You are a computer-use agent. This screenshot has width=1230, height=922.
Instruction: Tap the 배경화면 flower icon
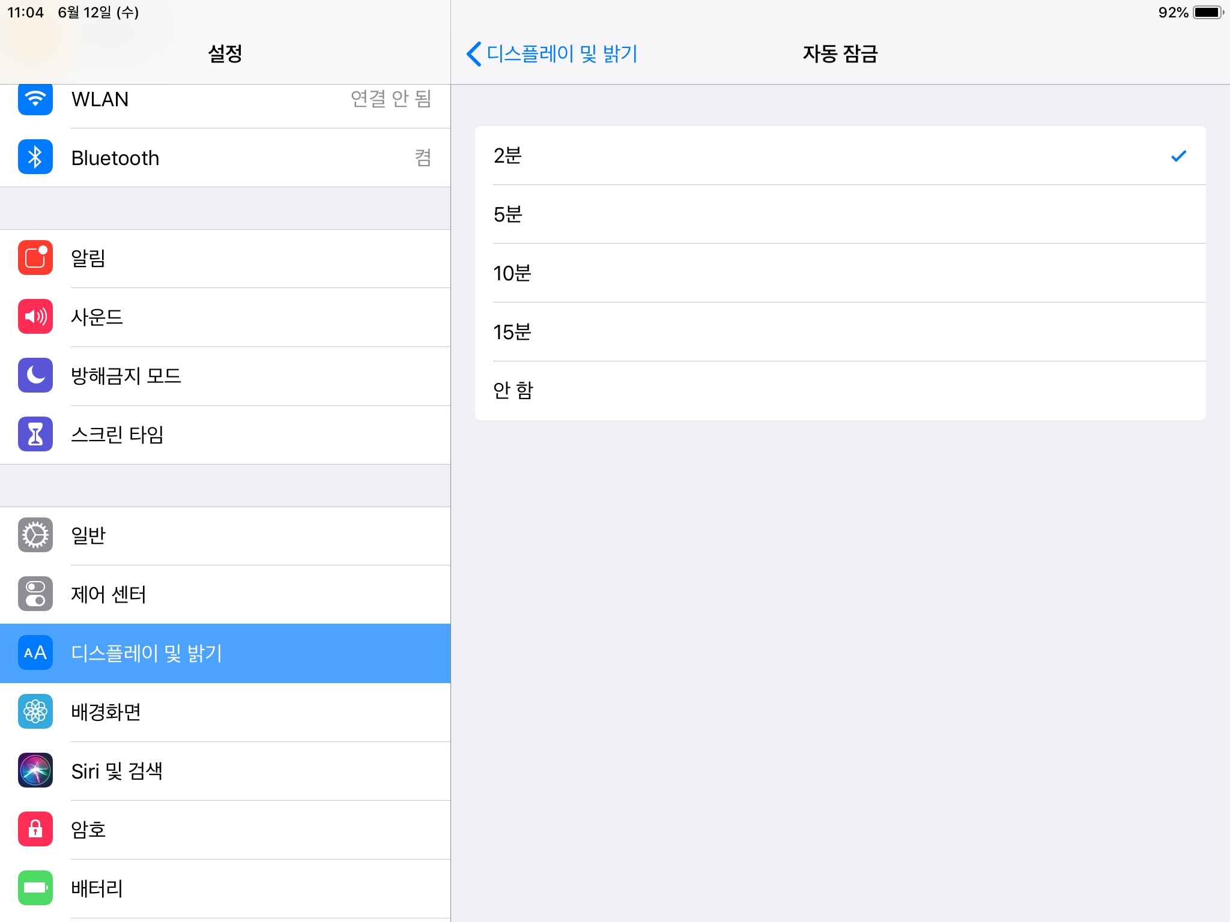(x=35, y=711)
